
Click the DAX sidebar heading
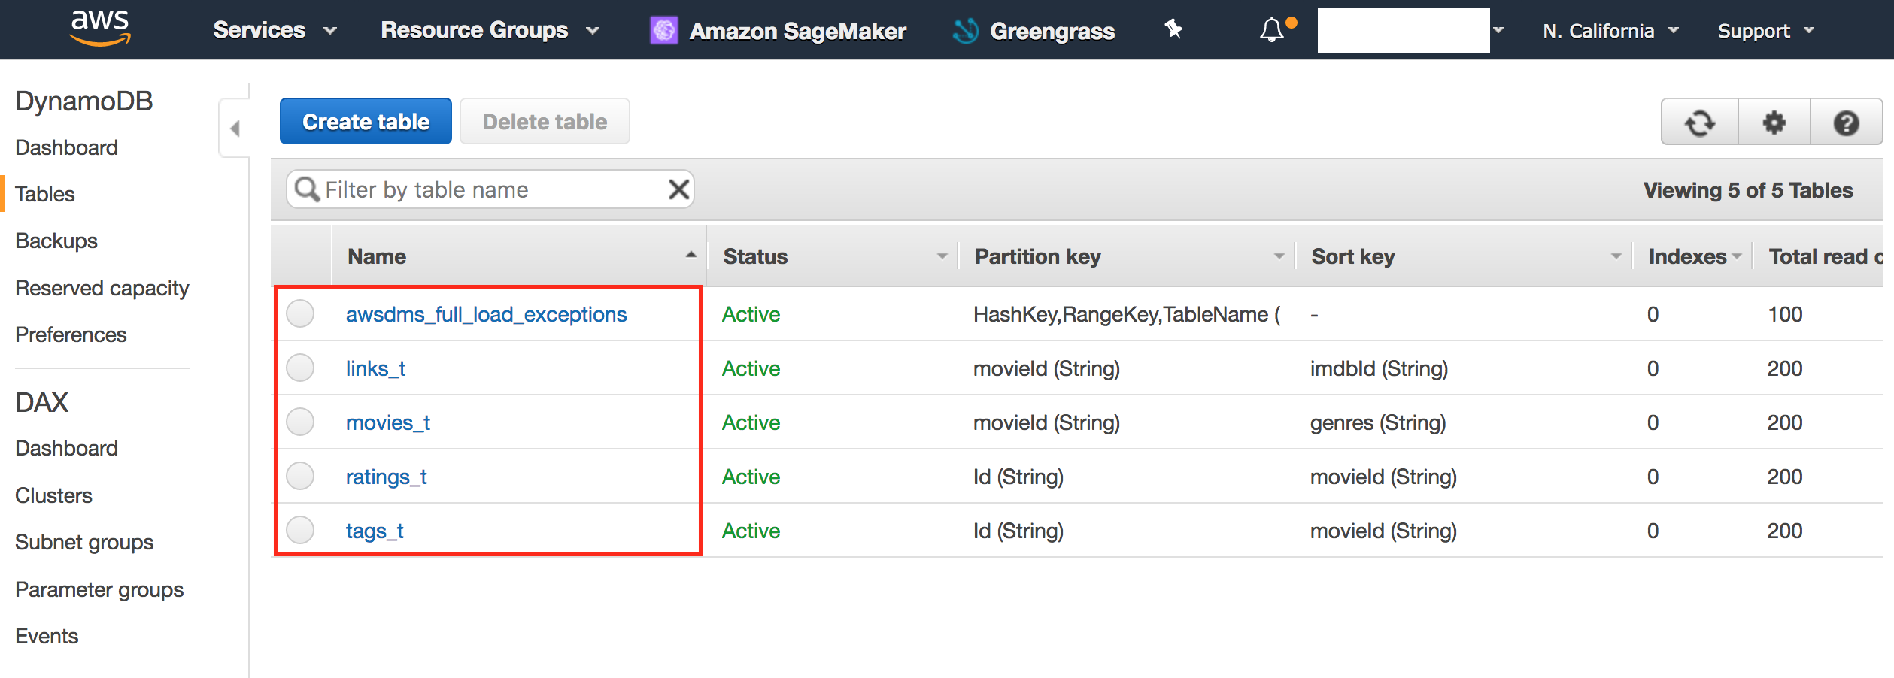[x=41, y=402]
